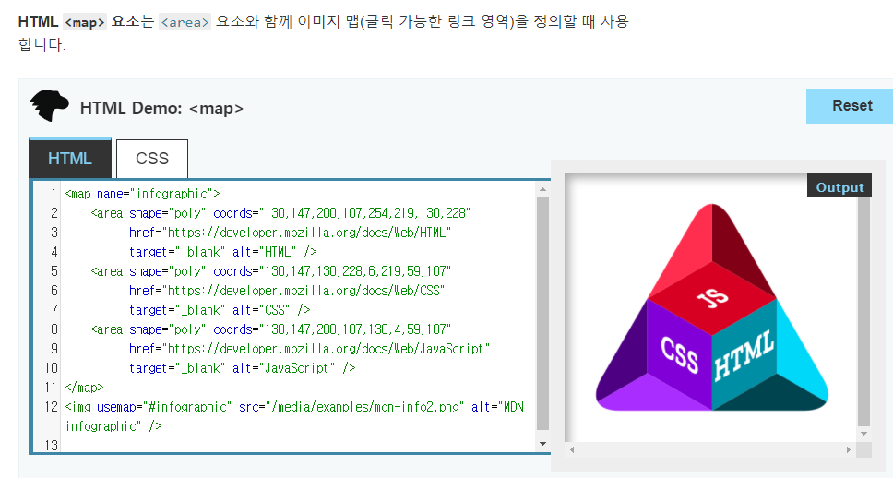
Task: Click the output pane vertical scrollbar thumb
Action: (x=864, y=311)
